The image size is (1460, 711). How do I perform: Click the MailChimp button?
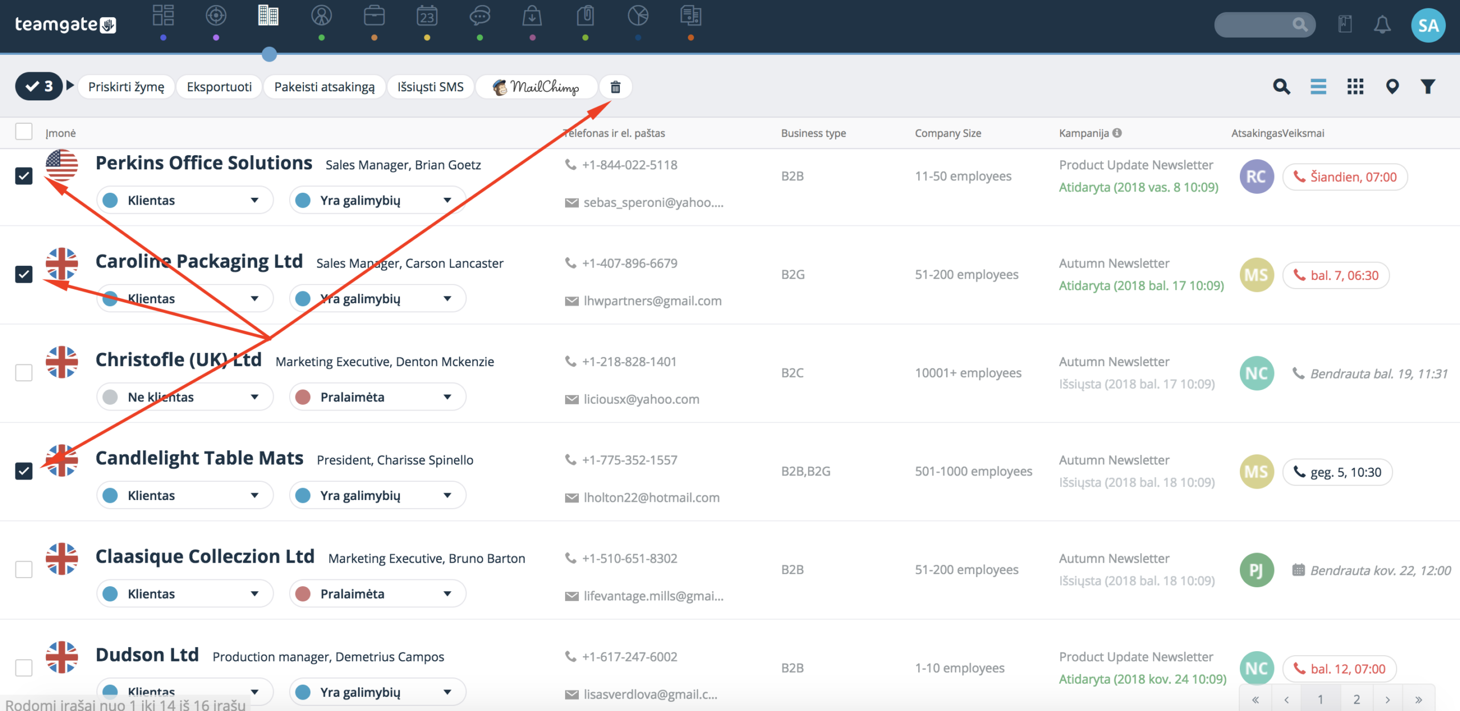pyautogui.click(x=536, y=87)
